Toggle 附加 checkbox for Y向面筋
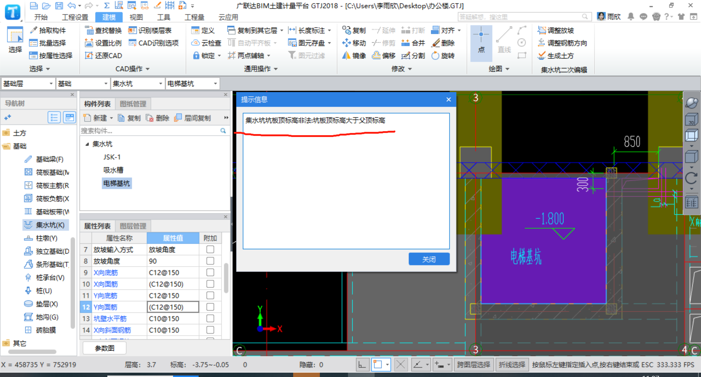Viewport: 701px width, 377px height. coord(210,307)
